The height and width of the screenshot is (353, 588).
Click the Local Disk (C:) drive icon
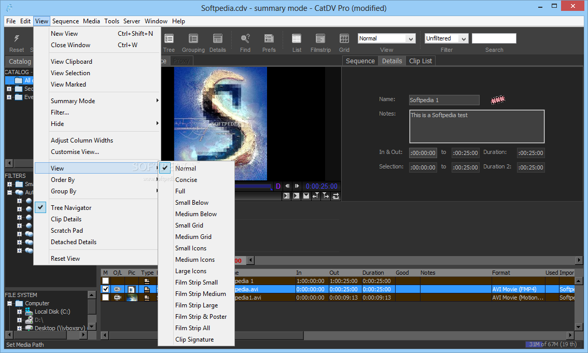tap(29, 312)
